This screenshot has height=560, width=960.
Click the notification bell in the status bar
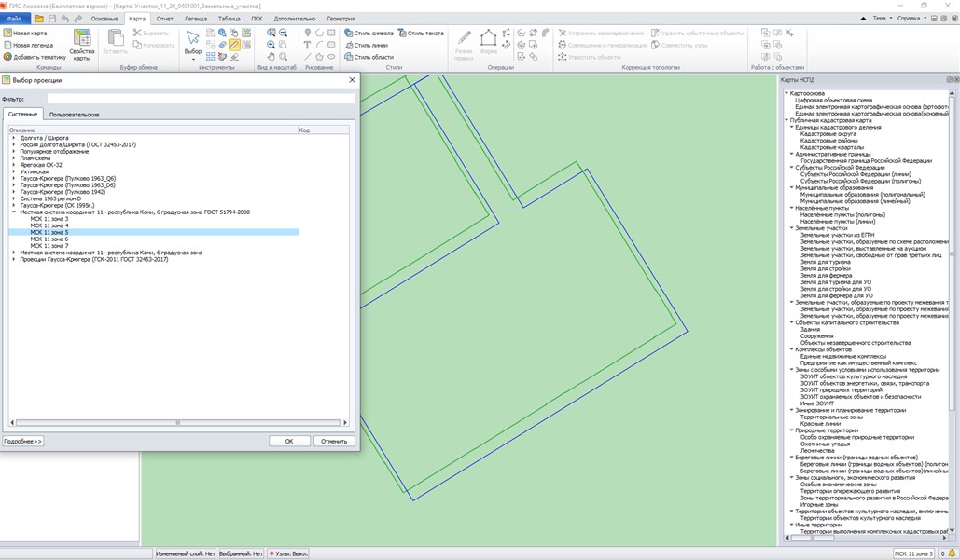[x=952, y=553]
